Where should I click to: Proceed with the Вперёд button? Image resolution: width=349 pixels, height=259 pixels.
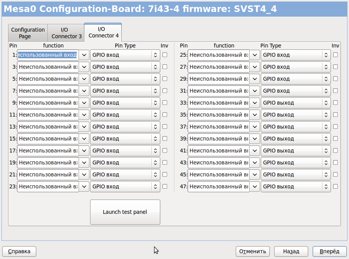pyautogui.click(x=330, y=251)
